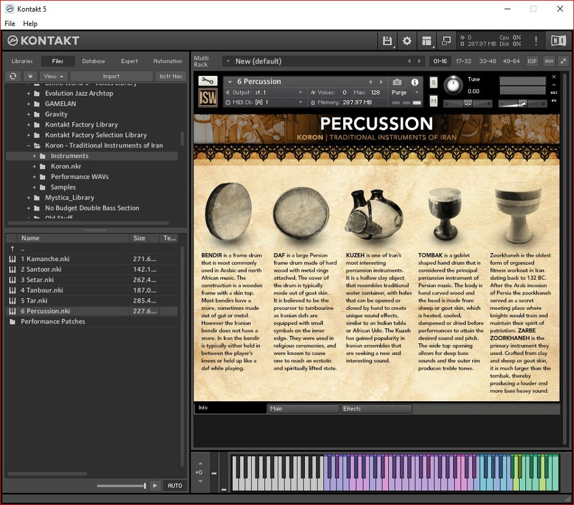Open Kontakt options via the gear icon

pyautogui.click(x=407, y=41)
